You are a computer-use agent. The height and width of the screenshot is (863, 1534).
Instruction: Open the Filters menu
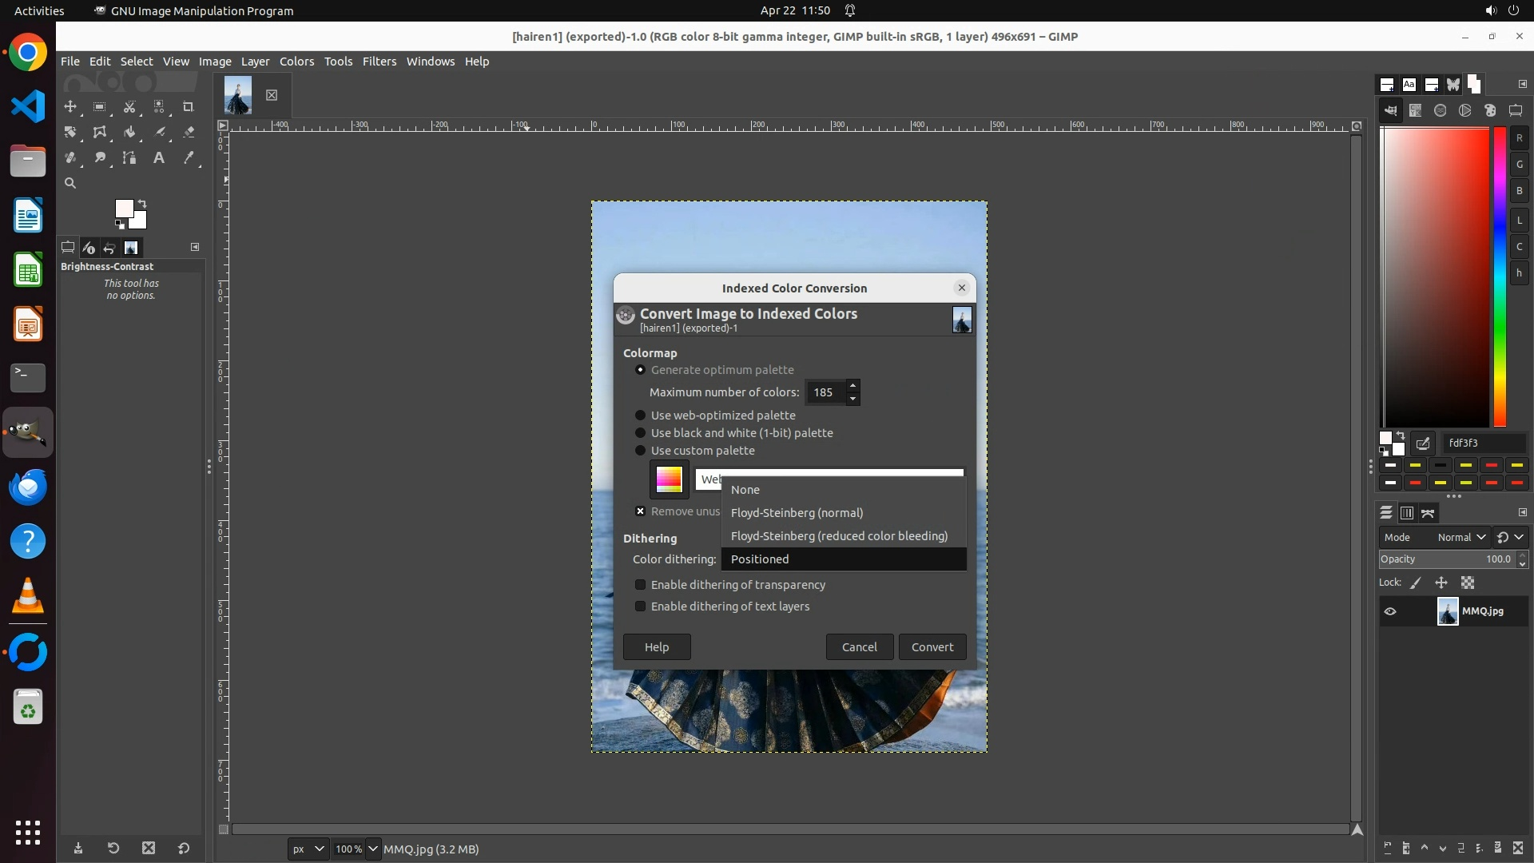[x=379, y=62]
